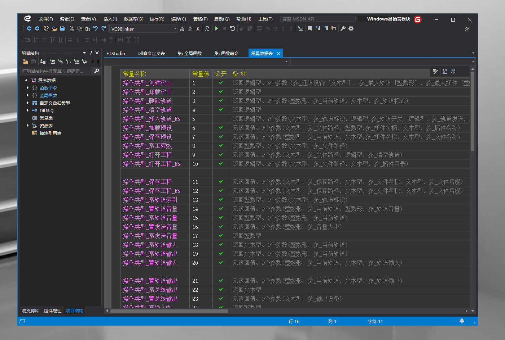Select 常量表 in the project tree
Image resolution: width=505 pixels, height=340 pixels.
tap(46, 118)
